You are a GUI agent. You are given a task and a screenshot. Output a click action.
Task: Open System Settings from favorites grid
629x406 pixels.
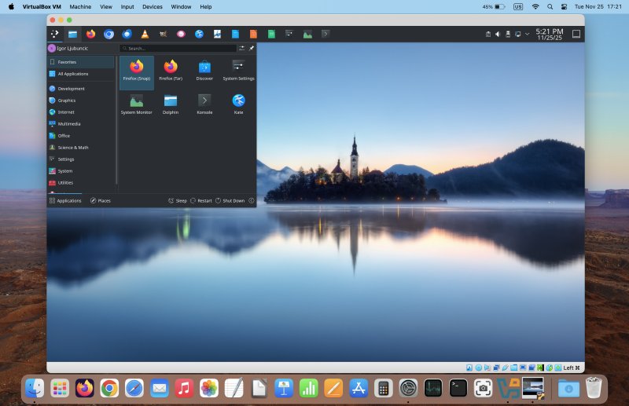coord(238,69)
